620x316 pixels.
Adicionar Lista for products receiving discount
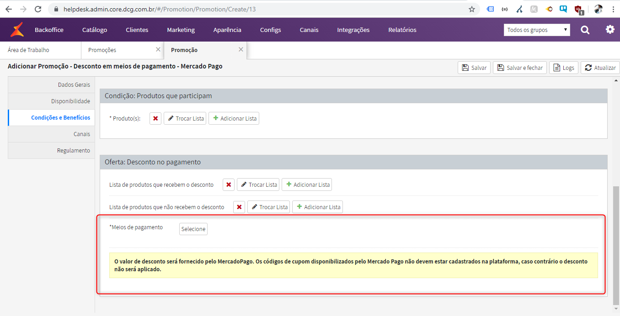click(x=307, y=184)
